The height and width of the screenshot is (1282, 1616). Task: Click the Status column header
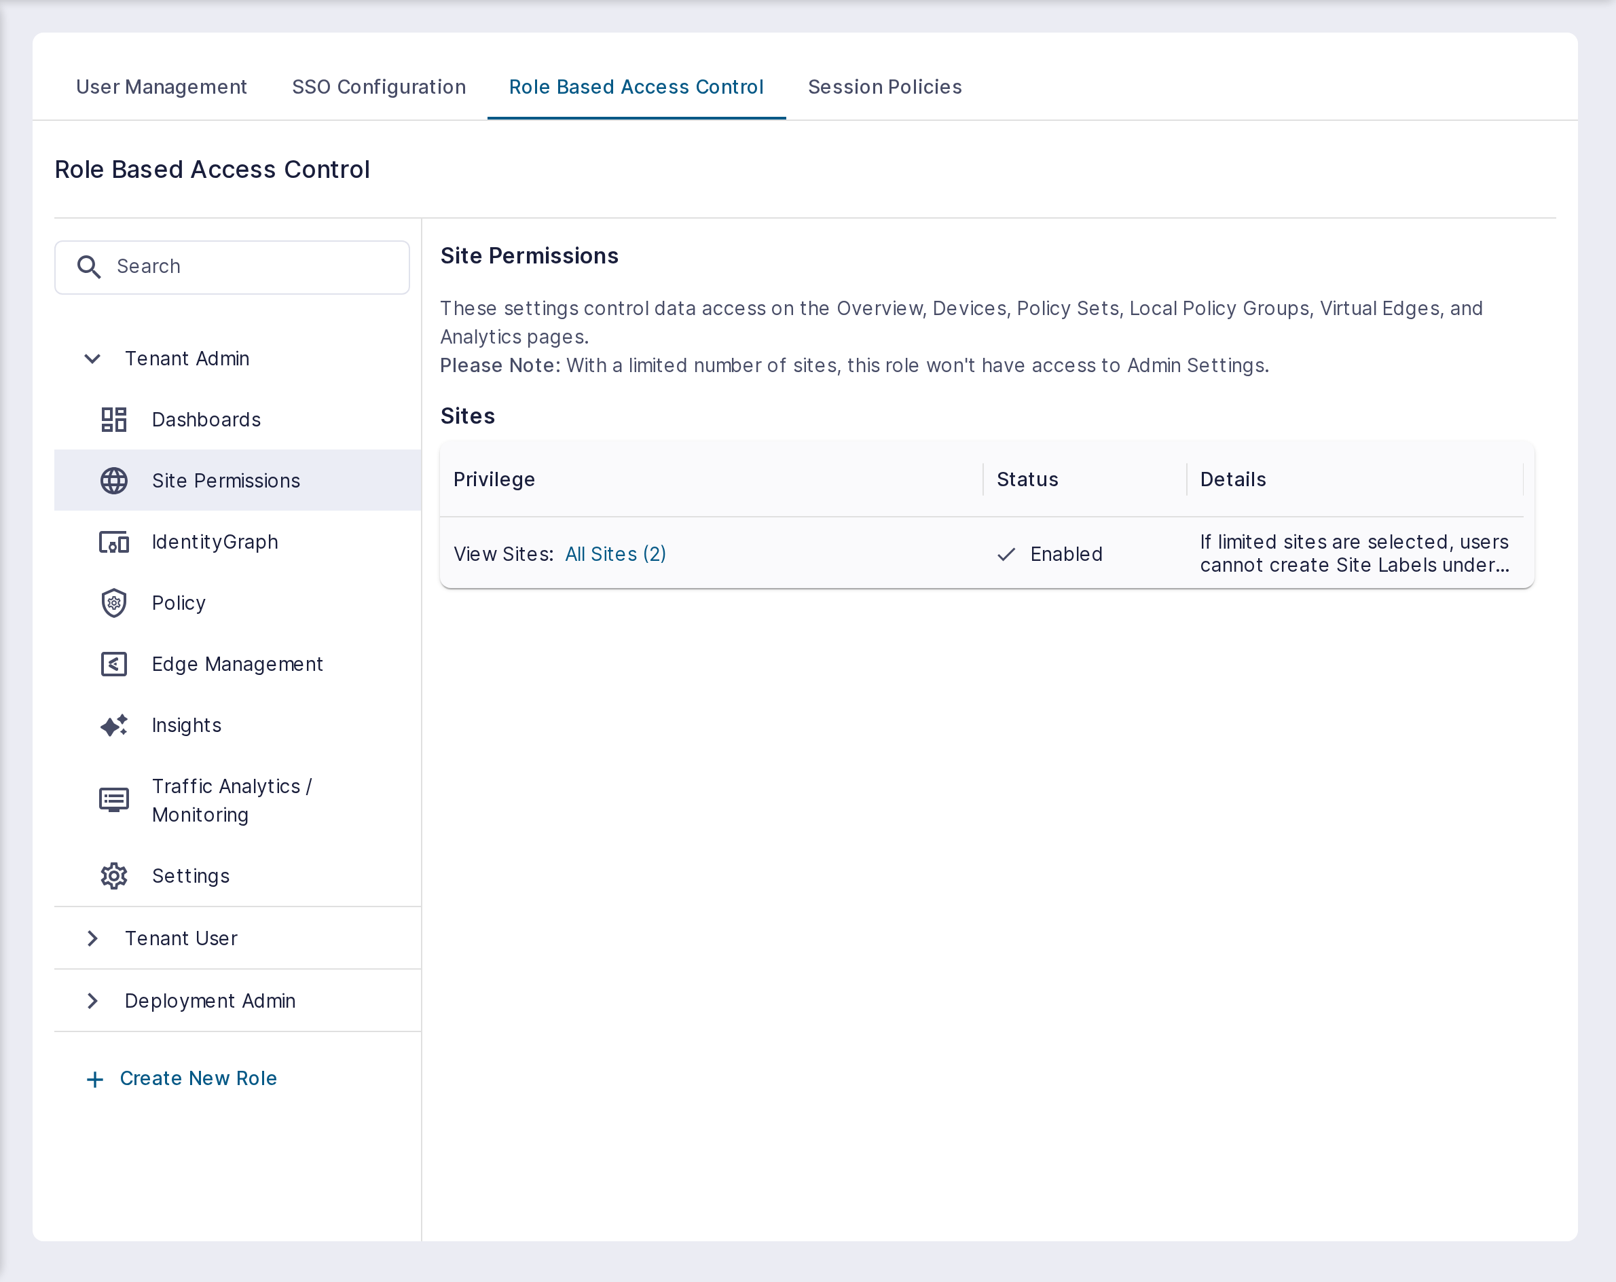point(1027,479)
